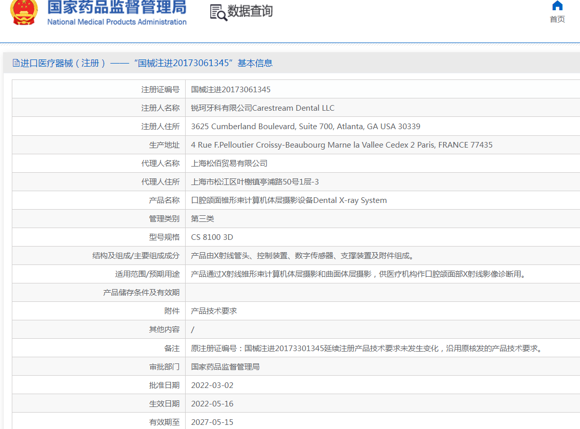The height and width of the screenshot is (429, 580).
Task: Select model value CS 8100 3D
Action: click(212, 237)
